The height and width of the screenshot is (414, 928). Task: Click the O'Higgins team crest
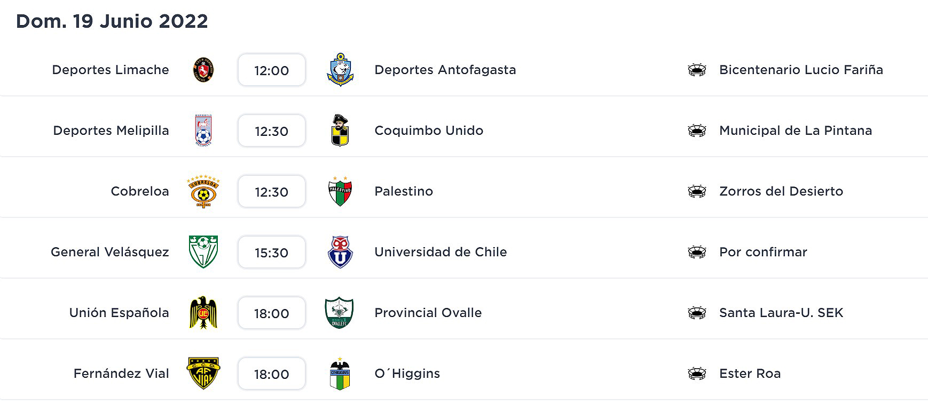pyautogui.click(x=340, y=374)
